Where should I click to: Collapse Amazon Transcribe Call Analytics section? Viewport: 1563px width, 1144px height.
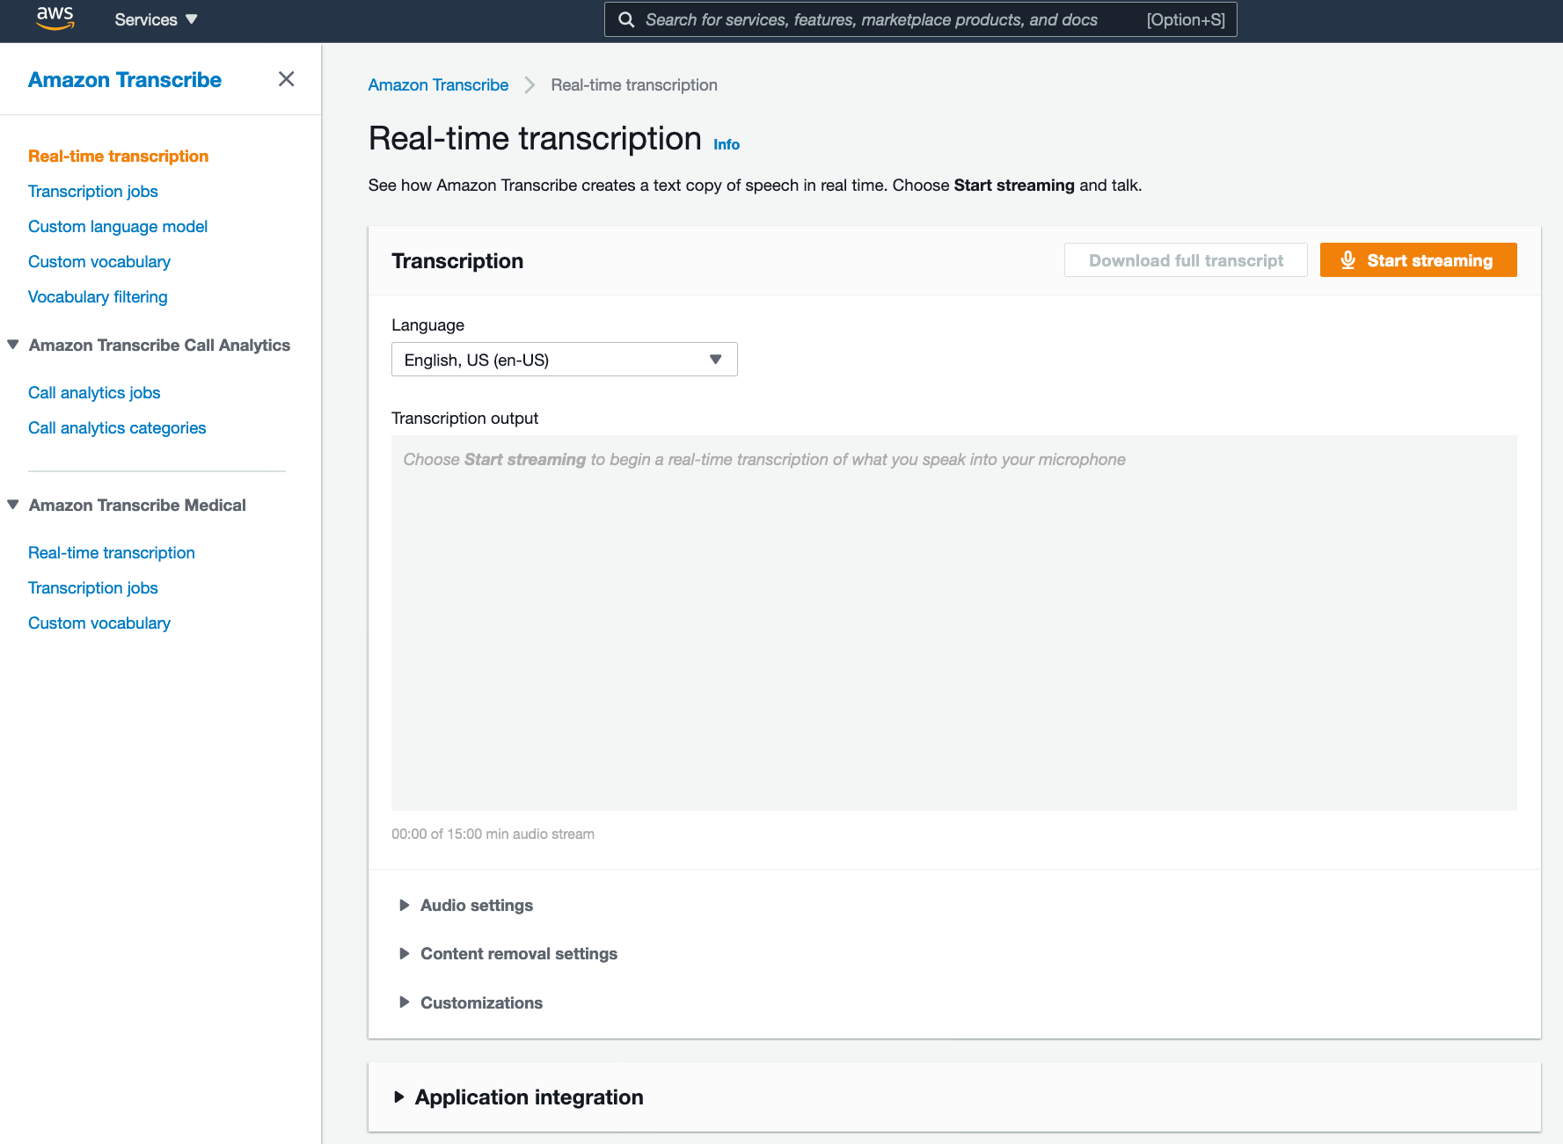(x=13, y=345)
